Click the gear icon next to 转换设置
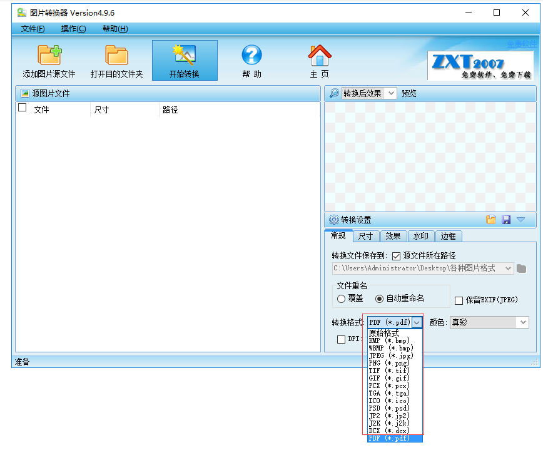 334,220
